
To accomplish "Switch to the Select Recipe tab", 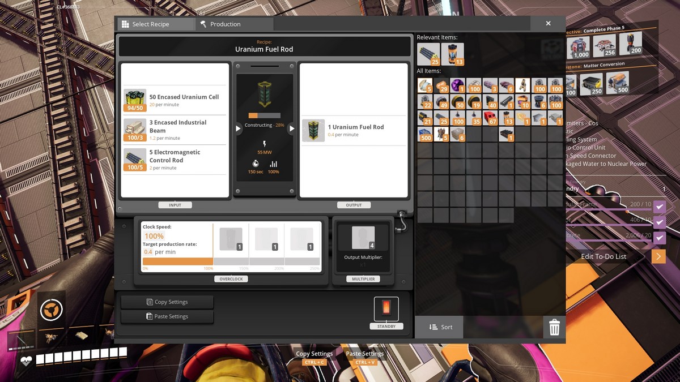I will tap(155, 24).
